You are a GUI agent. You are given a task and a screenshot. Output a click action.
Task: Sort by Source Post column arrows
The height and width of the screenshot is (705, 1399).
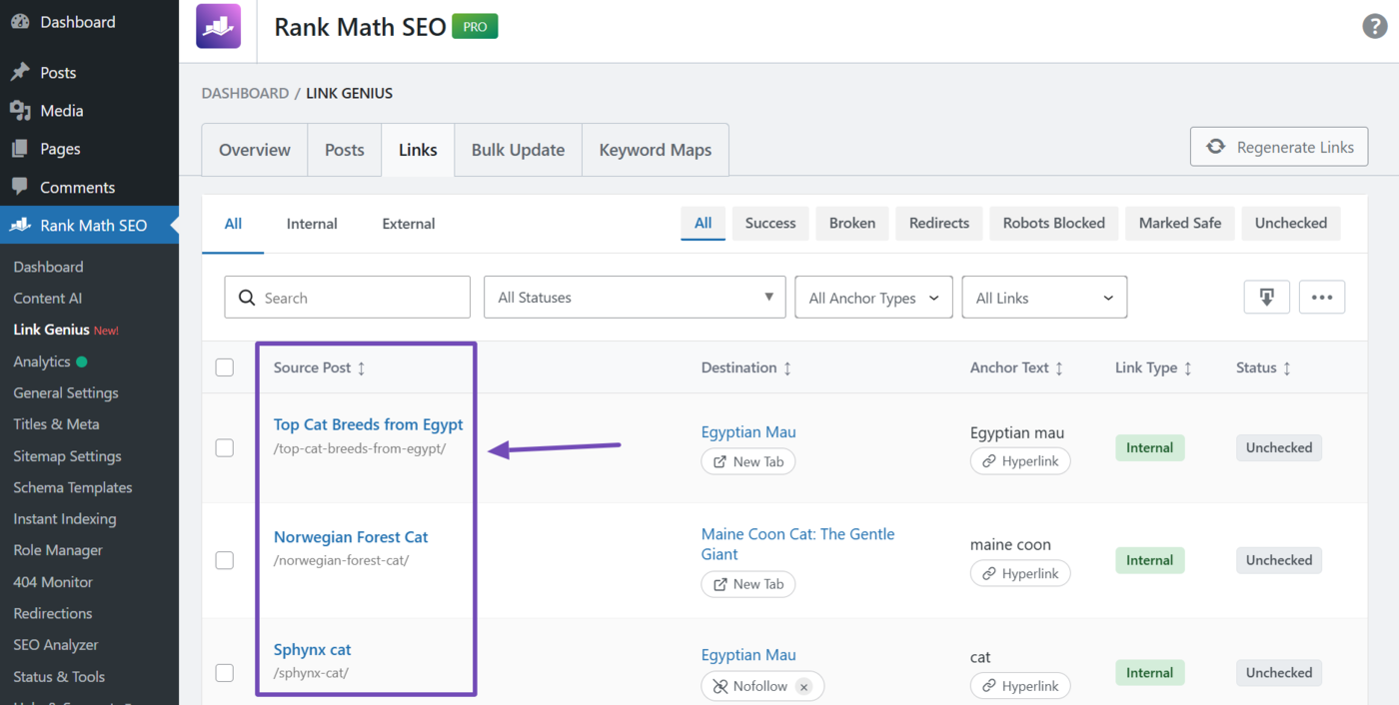(x=361, y=368)
